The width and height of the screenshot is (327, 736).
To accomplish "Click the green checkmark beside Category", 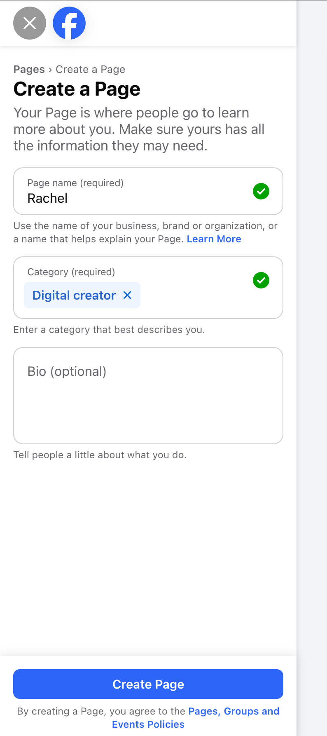I will click(261, 280).
